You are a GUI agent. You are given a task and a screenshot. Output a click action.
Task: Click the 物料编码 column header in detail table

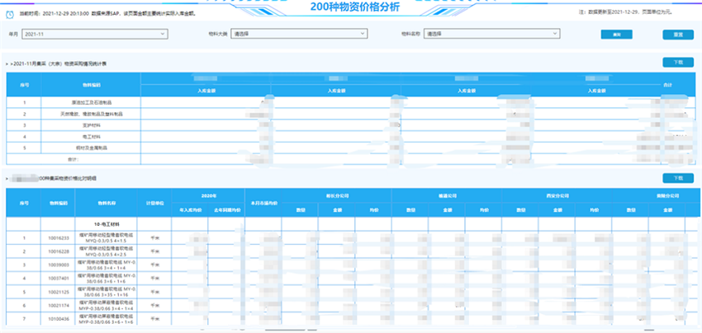pos(57,203)
